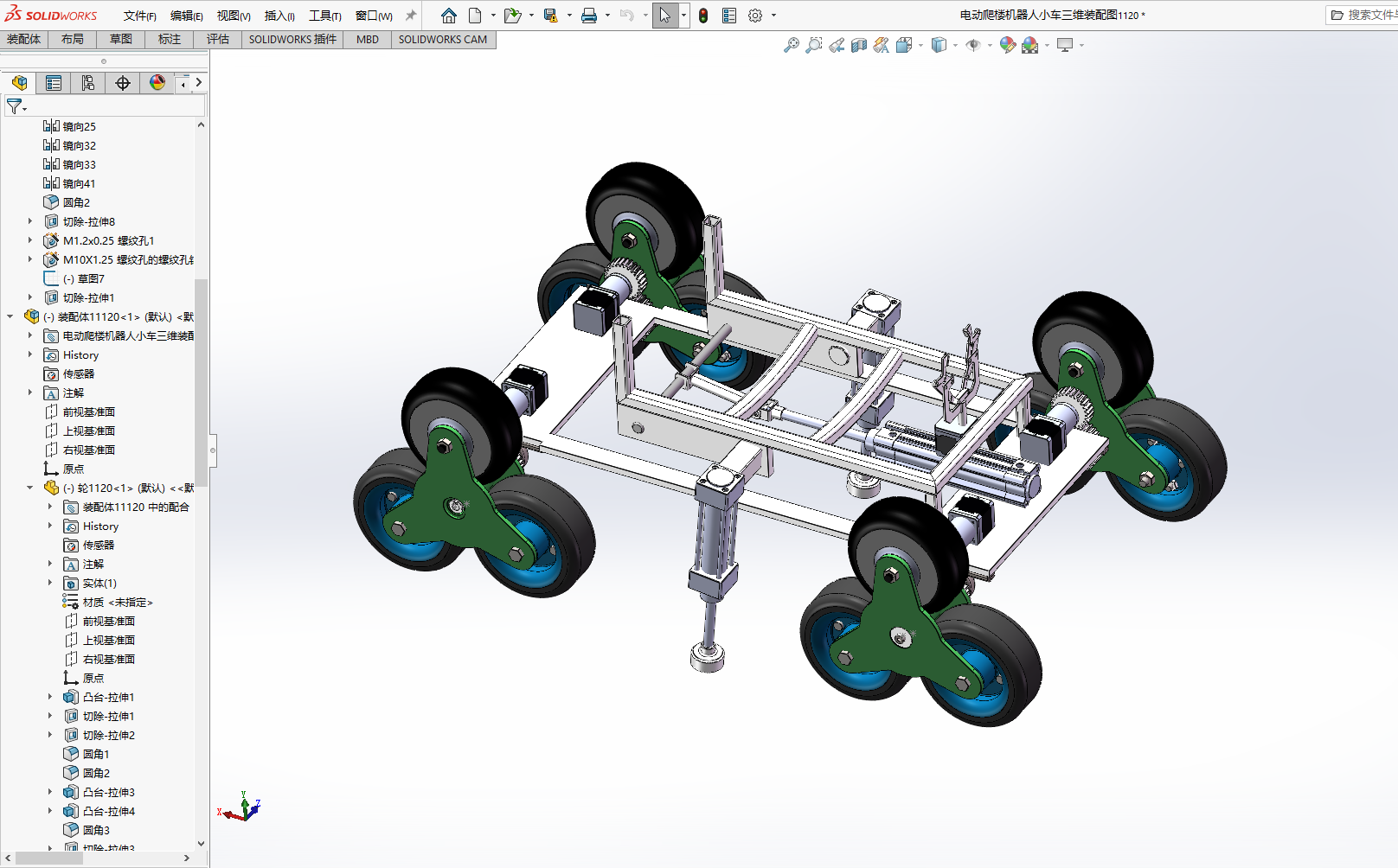This screenshot has height=868, width=1398.
Task: Open the New document dropdown arrow
Action: tap(493, 16)
